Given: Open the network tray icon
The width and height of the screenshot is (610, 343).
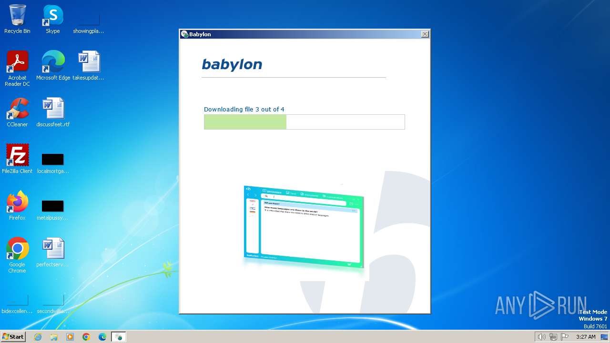Looking at the screenshot, I should 553,337.
